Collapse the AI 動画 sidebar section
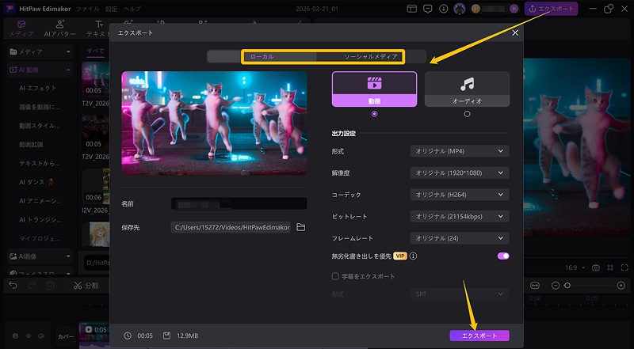 tap(40, 70)
